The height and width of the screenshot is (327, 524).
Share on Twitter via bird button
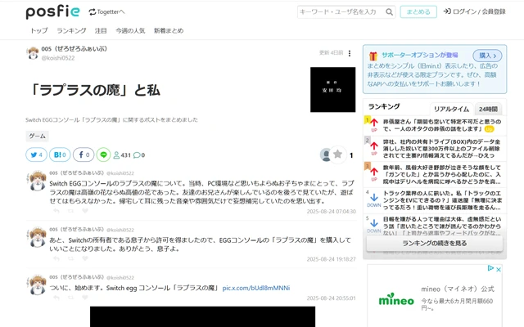coord(36,155)
